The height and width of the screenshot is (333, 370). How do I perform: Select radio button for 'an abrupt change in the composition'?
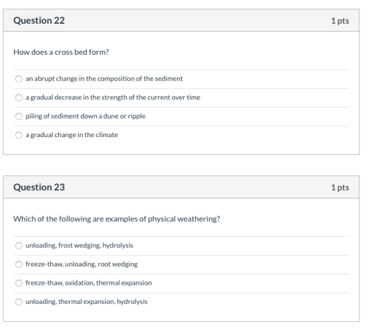pyautogui.click(x=18, y=78)
